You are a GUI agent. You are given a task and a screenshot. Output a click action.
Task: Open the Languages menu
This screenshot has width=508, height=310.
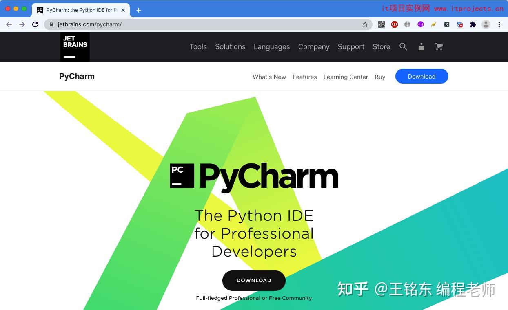click(x=272, y=47)
